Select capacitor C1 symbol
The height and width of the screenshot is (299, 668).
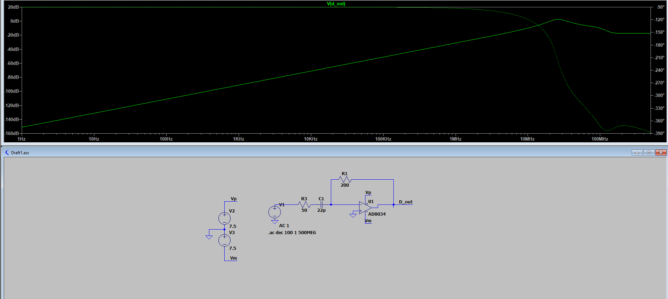pos(321,204)
